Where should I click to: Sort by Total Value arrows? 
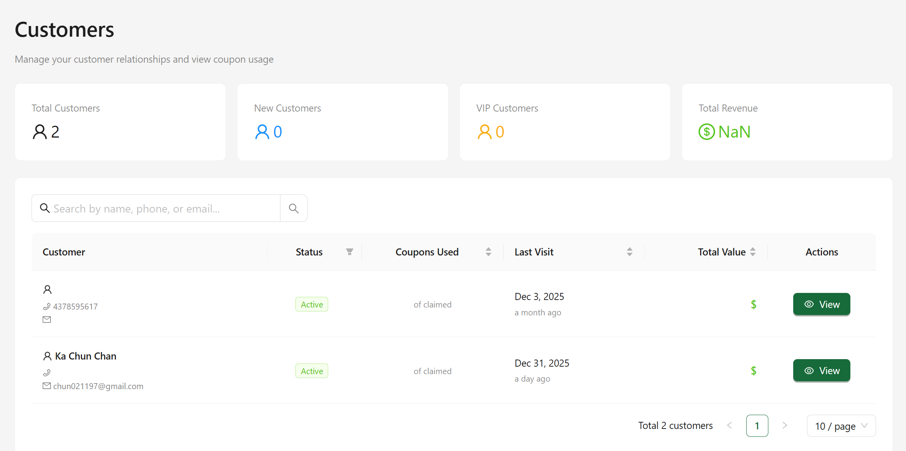753,252
